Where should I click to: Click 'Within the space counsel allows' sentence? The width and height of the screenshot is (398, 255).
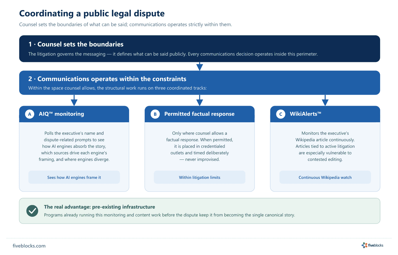[117, 88]
